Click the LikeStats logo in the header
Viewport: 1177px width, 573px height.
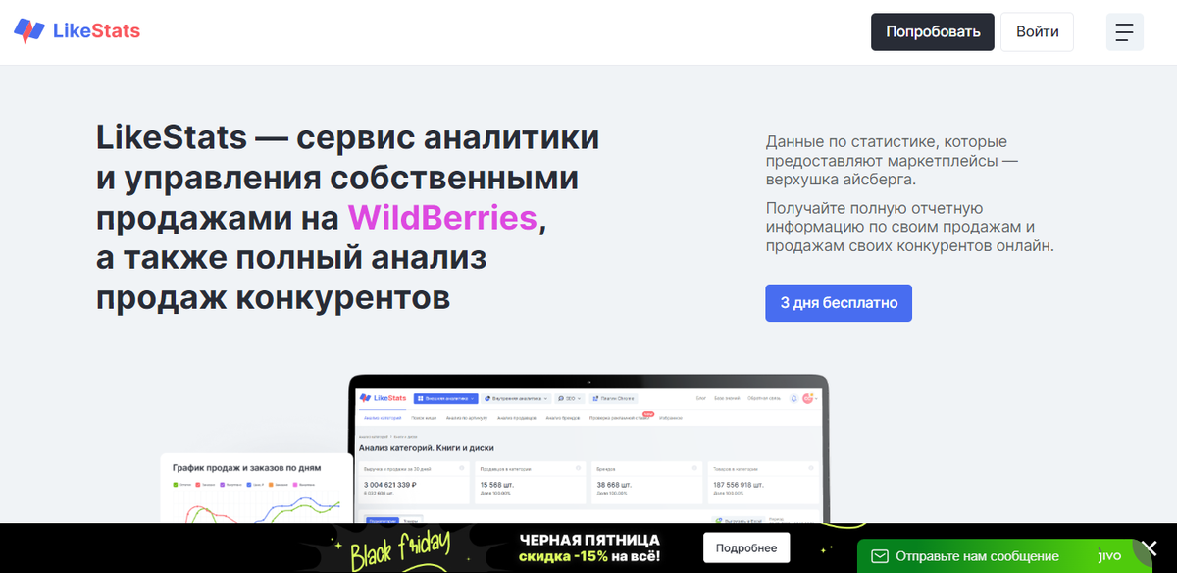tap(77, 31)
